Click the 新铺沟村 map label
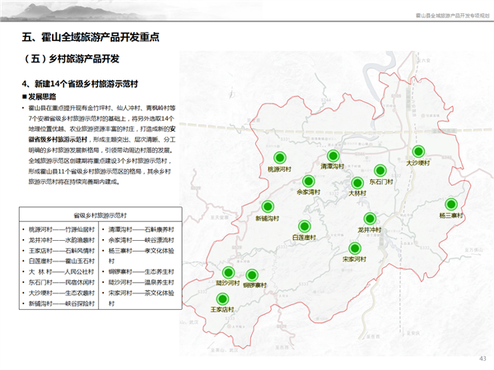The width and height of the screenshot is (494, 370). point(267,218)
